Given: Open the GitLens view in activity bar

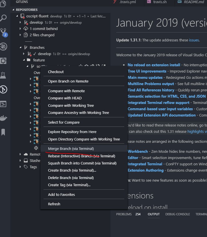Looking at the screenshot, I should 3,89.
